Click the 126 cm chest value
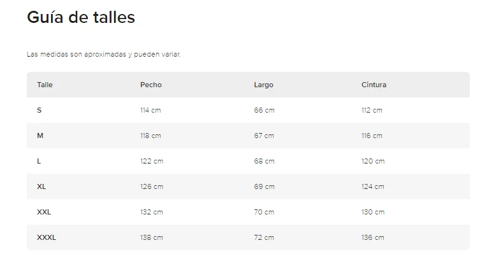The image size is (496, 273). point(152,186)
